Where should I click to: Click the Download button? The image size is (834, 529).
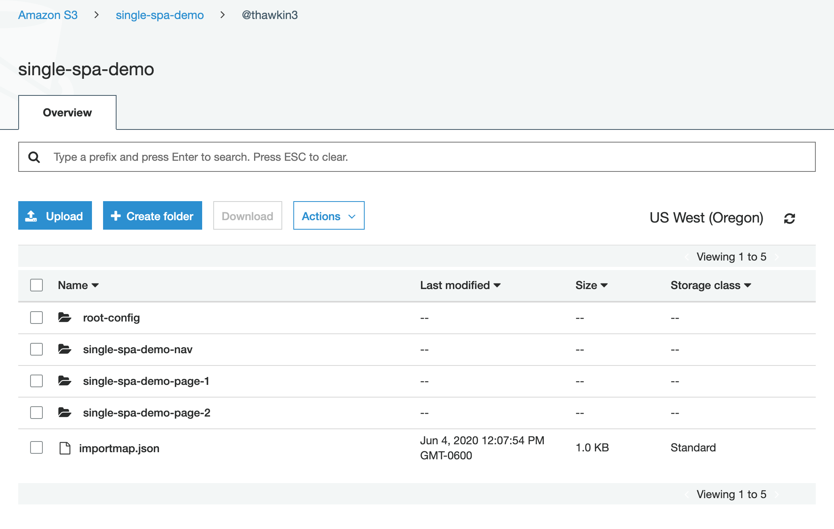point(248,216)
